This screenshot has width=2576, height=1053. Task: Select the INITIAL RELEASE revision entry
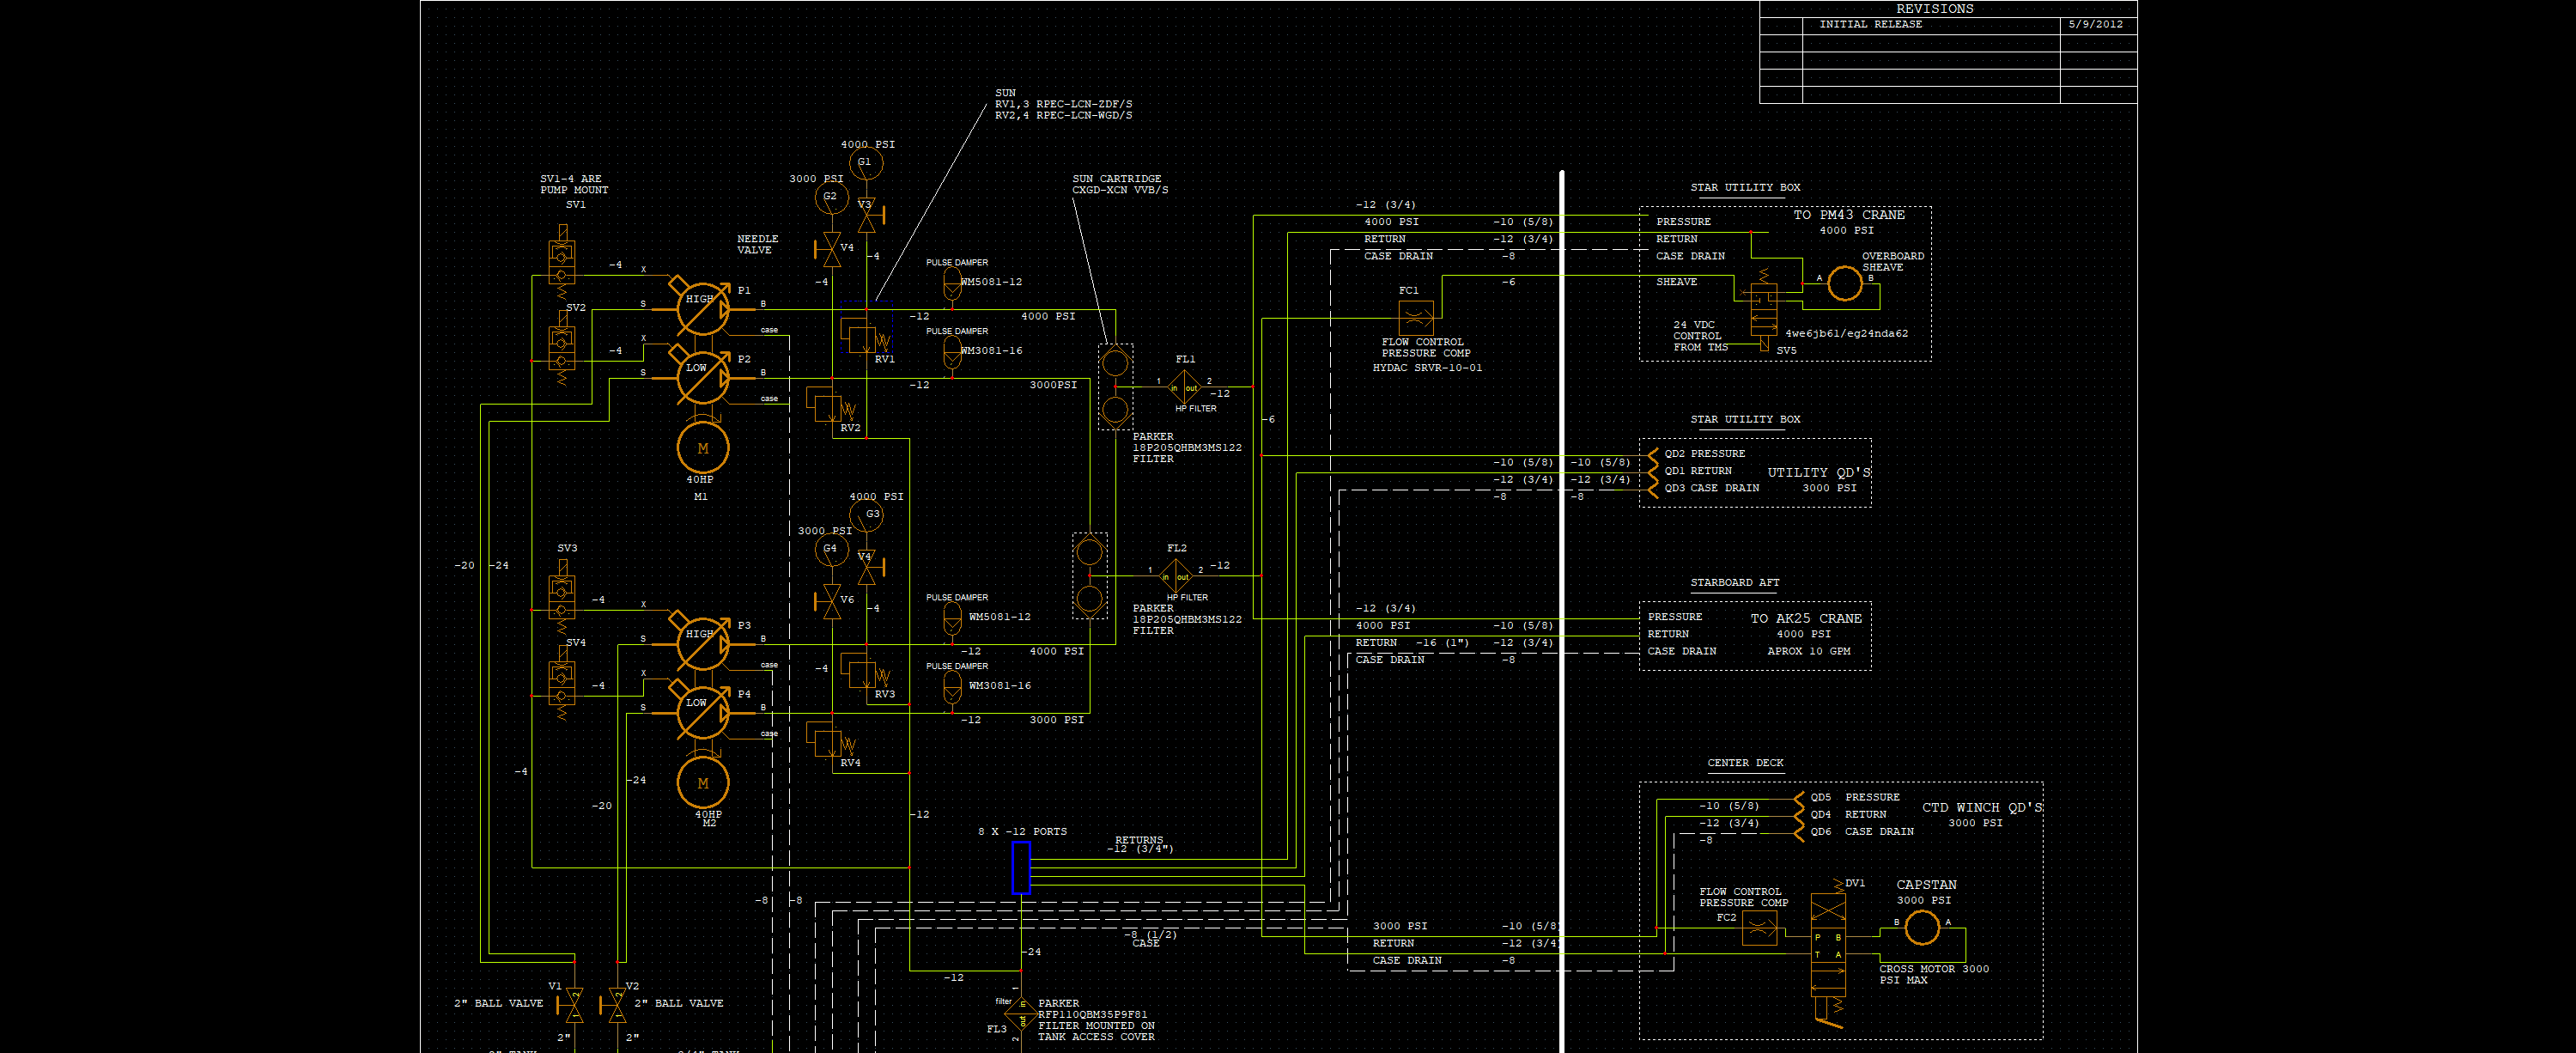[x=1870, y=24]
